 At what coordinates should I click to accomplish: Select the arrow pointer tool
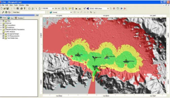click(x=36, y=8)
